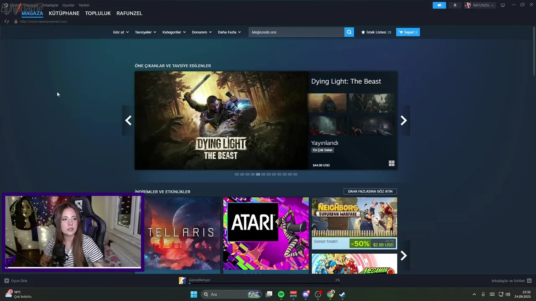Screen dimensions: 536x301
Task: Open the Yardım menu
Action: tap(84, 5)
